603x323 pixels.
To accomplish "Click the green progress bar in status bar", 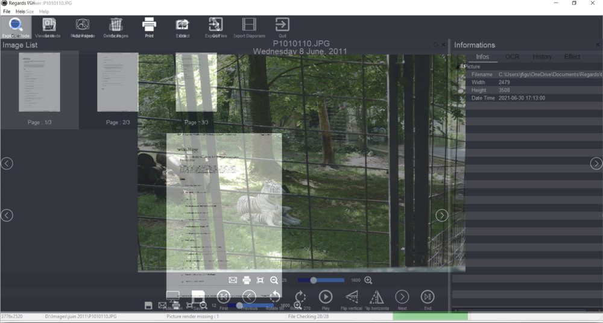I will (x=431, y=316).
